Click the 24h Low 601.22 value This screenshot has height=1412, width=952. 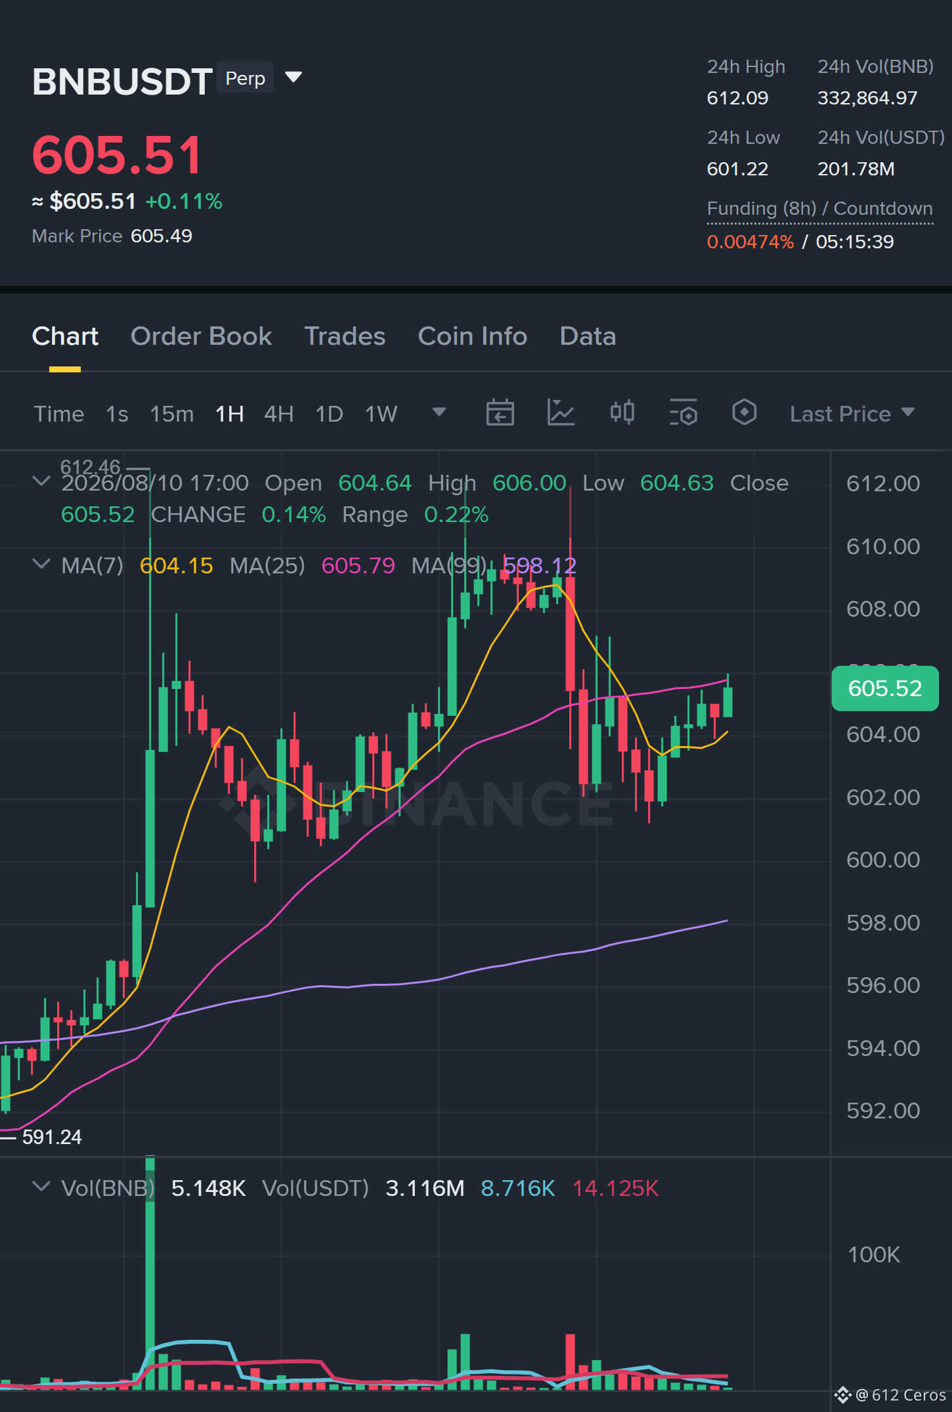(737, 169)
